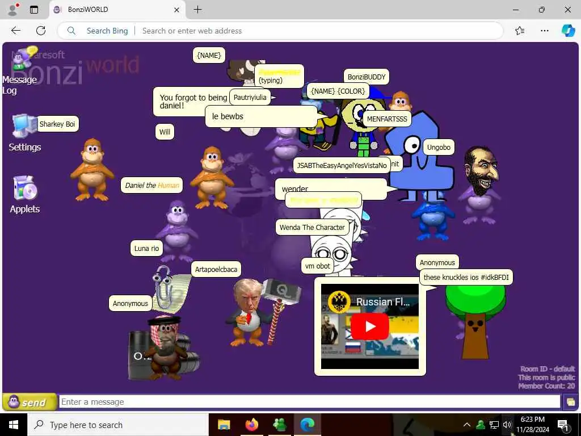Viewport: 581px width, 436px height.
Task: Open File Explorer from taskbar
Action: point(224,425)
